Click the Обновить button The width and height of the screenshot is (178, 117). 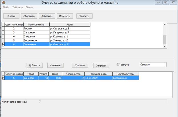29,16
